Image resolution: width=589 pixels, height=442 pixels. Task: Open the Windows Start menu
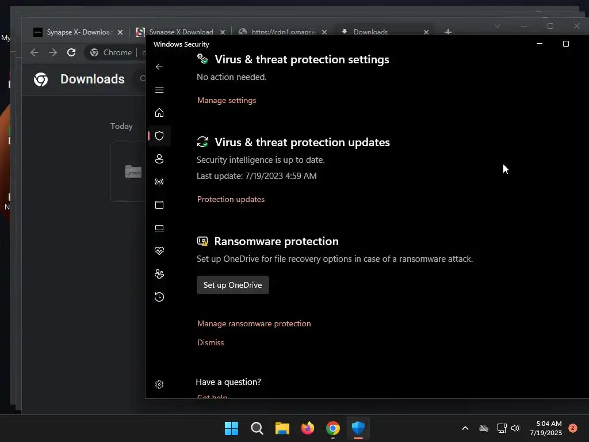click(x=231, y=428)
